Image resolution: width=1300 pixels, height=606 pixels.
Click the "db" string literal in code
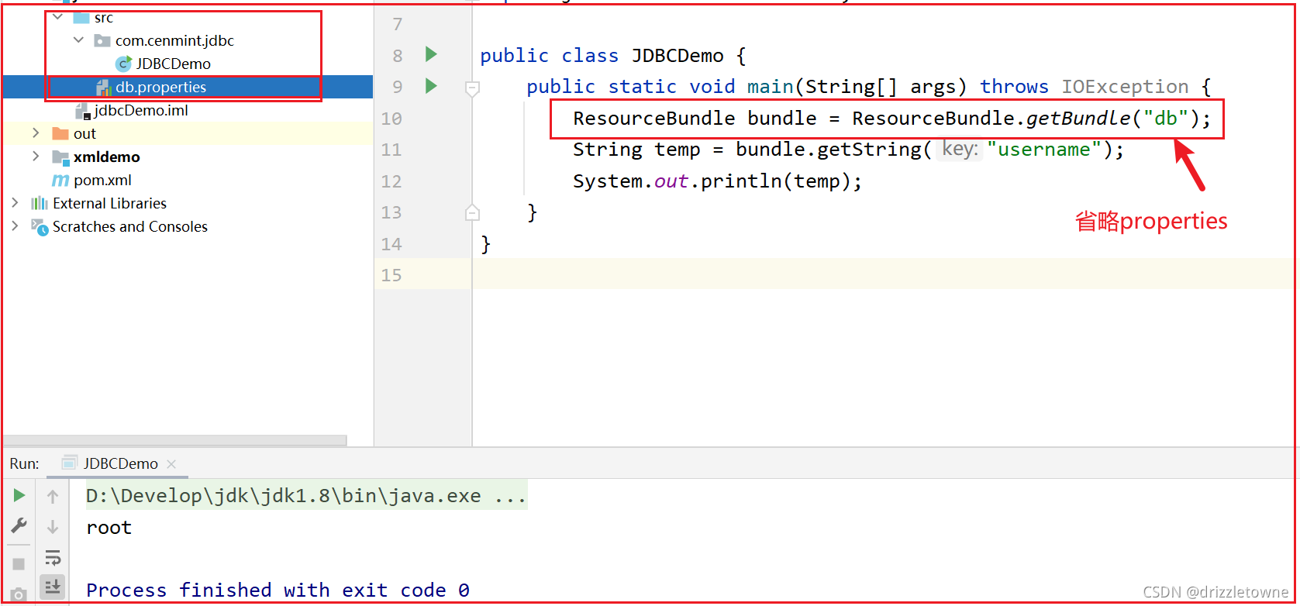pyautogui.click(x=1165, y=119)
